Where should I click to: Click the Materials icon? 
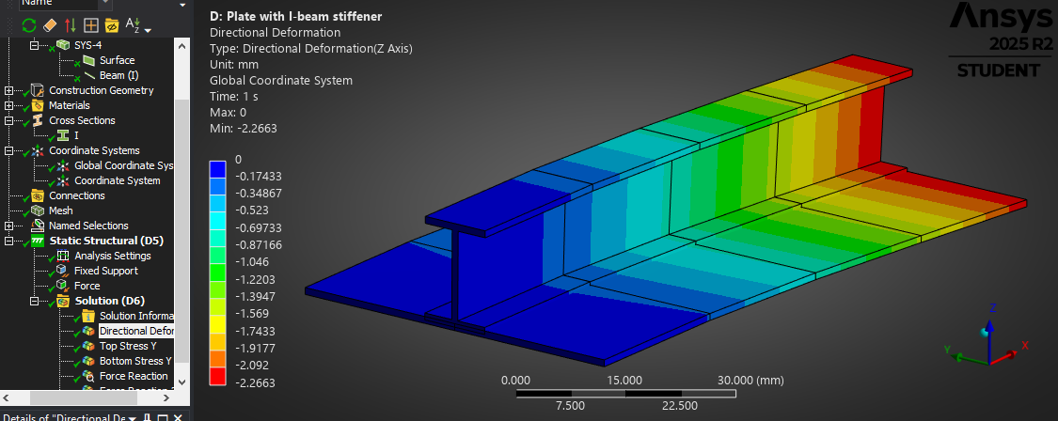[x=38, y=105]
